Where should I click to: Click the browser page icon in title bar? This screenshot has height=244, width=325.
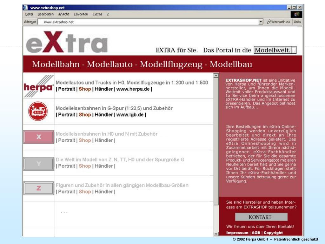[25, 8]
